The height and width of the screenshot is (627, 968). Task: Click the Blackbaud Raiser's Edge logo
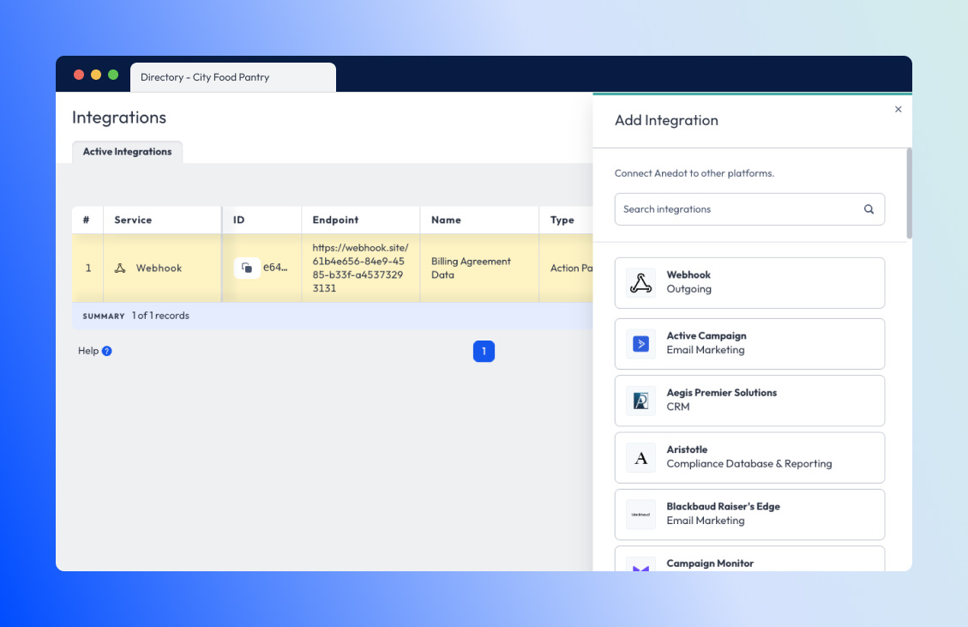coord(640,514)
